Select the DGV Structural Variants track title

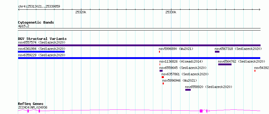coord(42,39)
